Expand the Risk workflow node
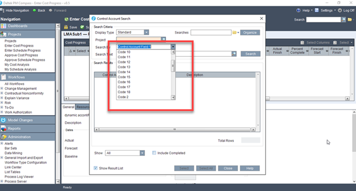 [x=2, y=103]
